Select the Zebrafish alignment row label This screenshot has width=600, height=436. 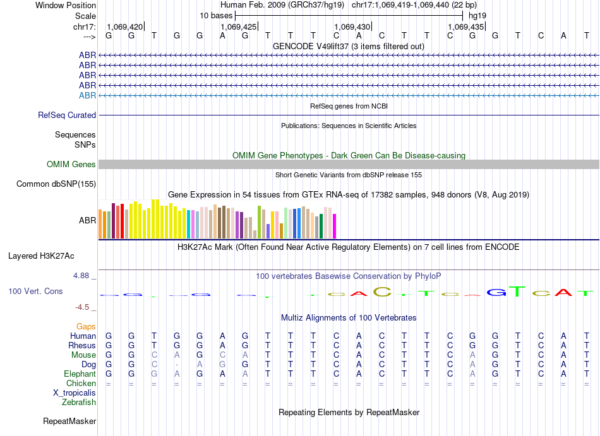point(79,402)
